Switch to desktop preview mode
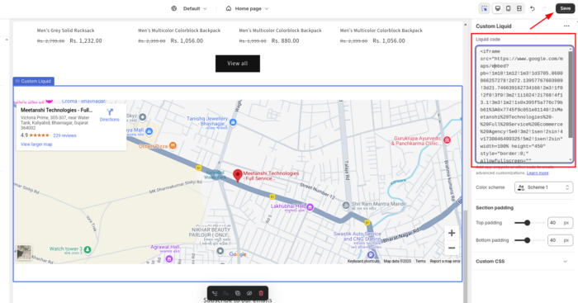Image resolution: width=578 pixels, height=303 pixels. [498, 8]
